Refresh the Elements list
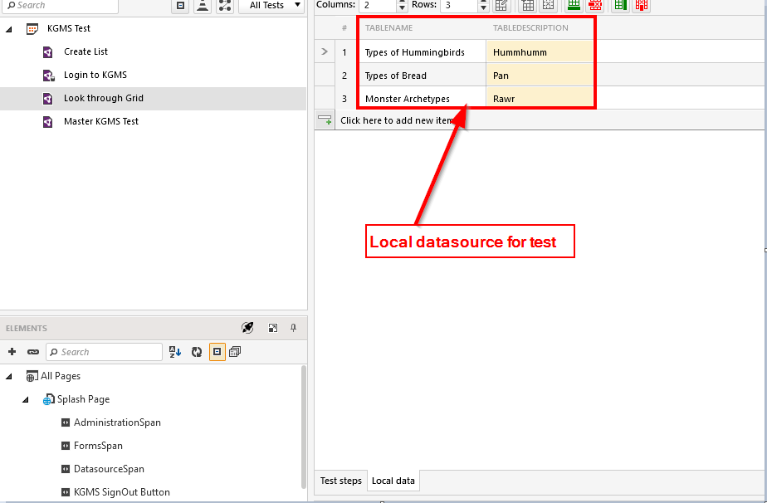The width and height of the screenshot is (767, 503). 197,352
